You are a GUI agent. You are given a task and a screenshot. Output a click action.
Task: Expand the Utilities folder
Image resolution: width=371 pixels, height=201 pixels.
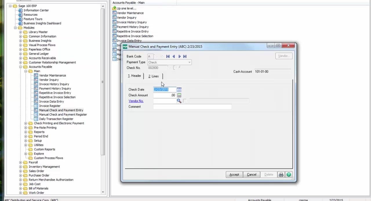26,145
